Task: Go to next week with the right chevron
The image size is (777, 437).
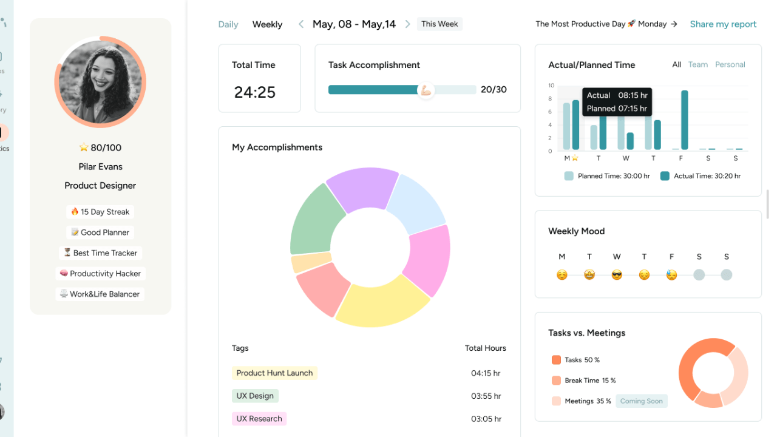Action: pos(407,24)
